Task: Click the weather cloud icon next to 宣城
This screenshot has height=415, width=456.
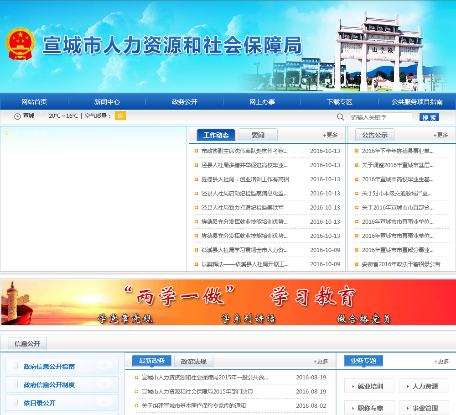Action: (42, 115)
